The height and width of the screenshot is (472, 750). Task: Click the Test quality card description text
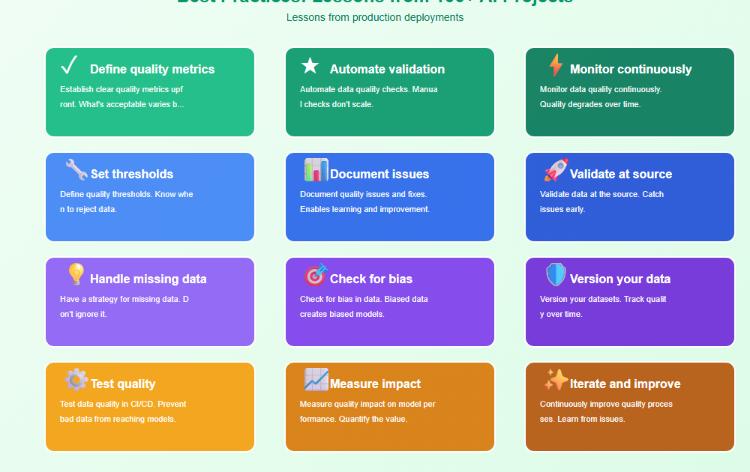123,411
